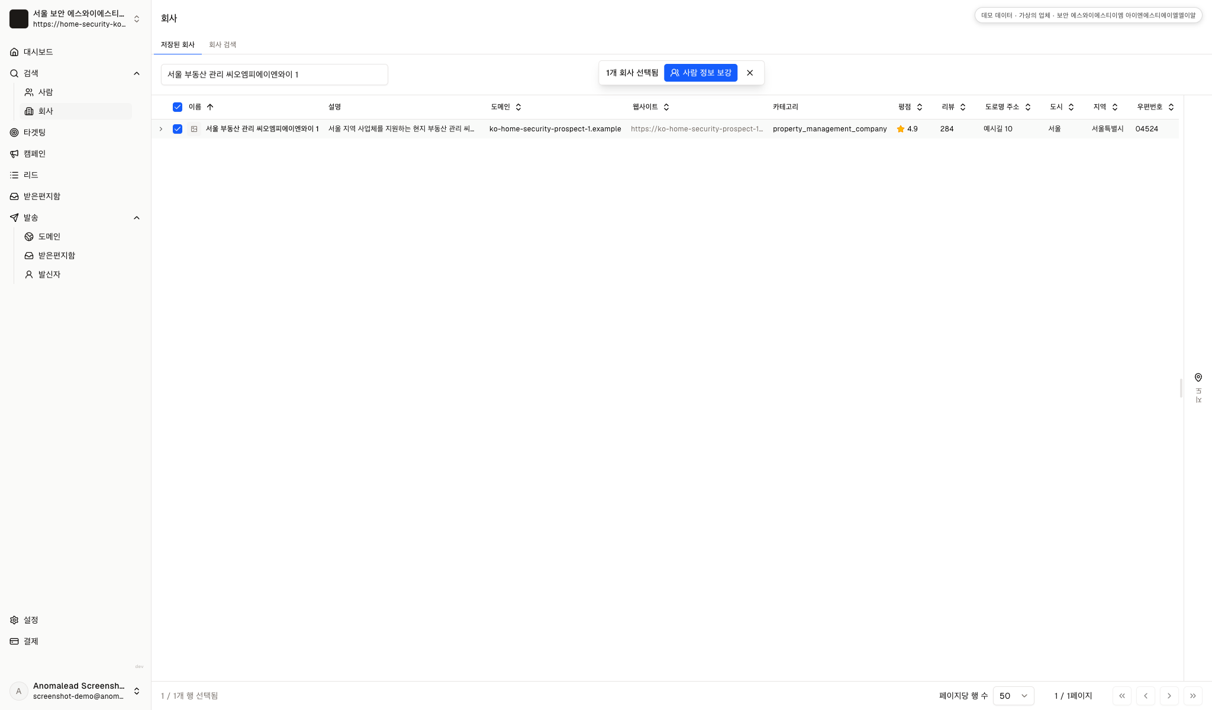Screen dimensions: 1212x710
Task: Open the 페이지당 행 수 dropdown
Action: click(x=1013, y=696)
